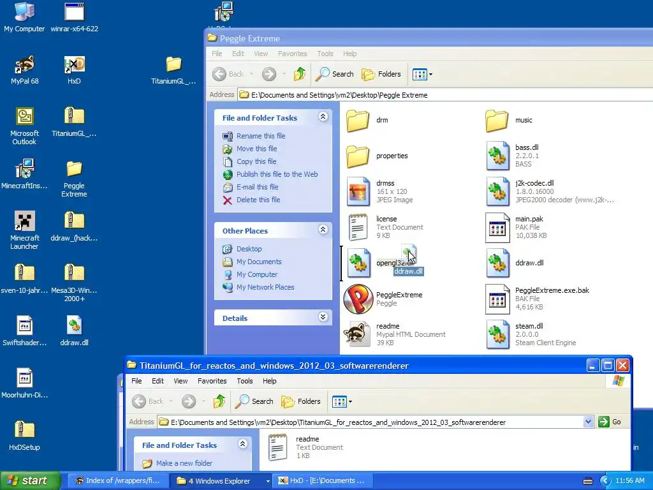
Task: Open Favorites menu in TitaniumGL window
Action: [x=212, y=381]
